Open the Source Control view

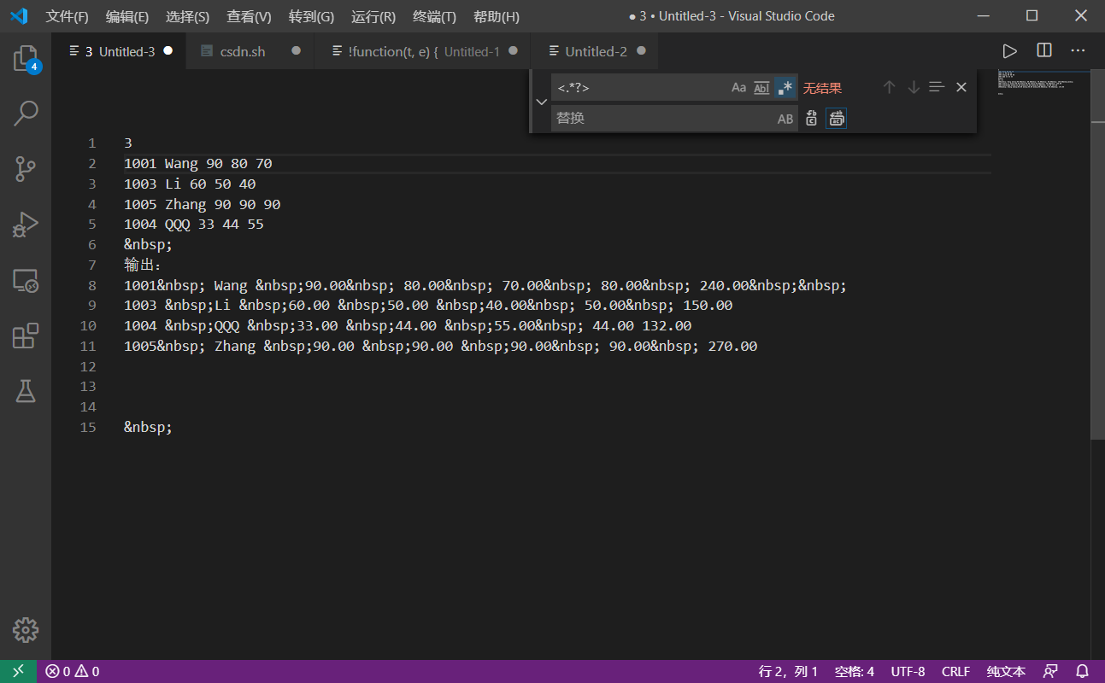point(26,169)
